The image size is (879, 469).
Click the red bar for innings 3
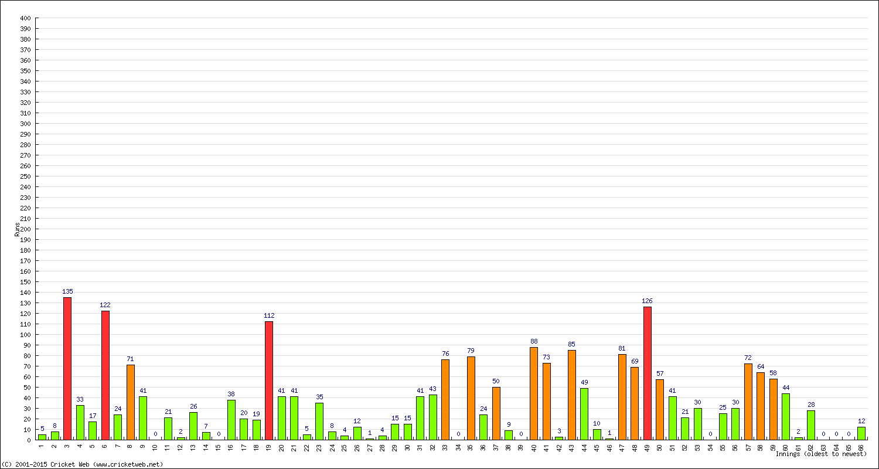click(x=67, y=369)
